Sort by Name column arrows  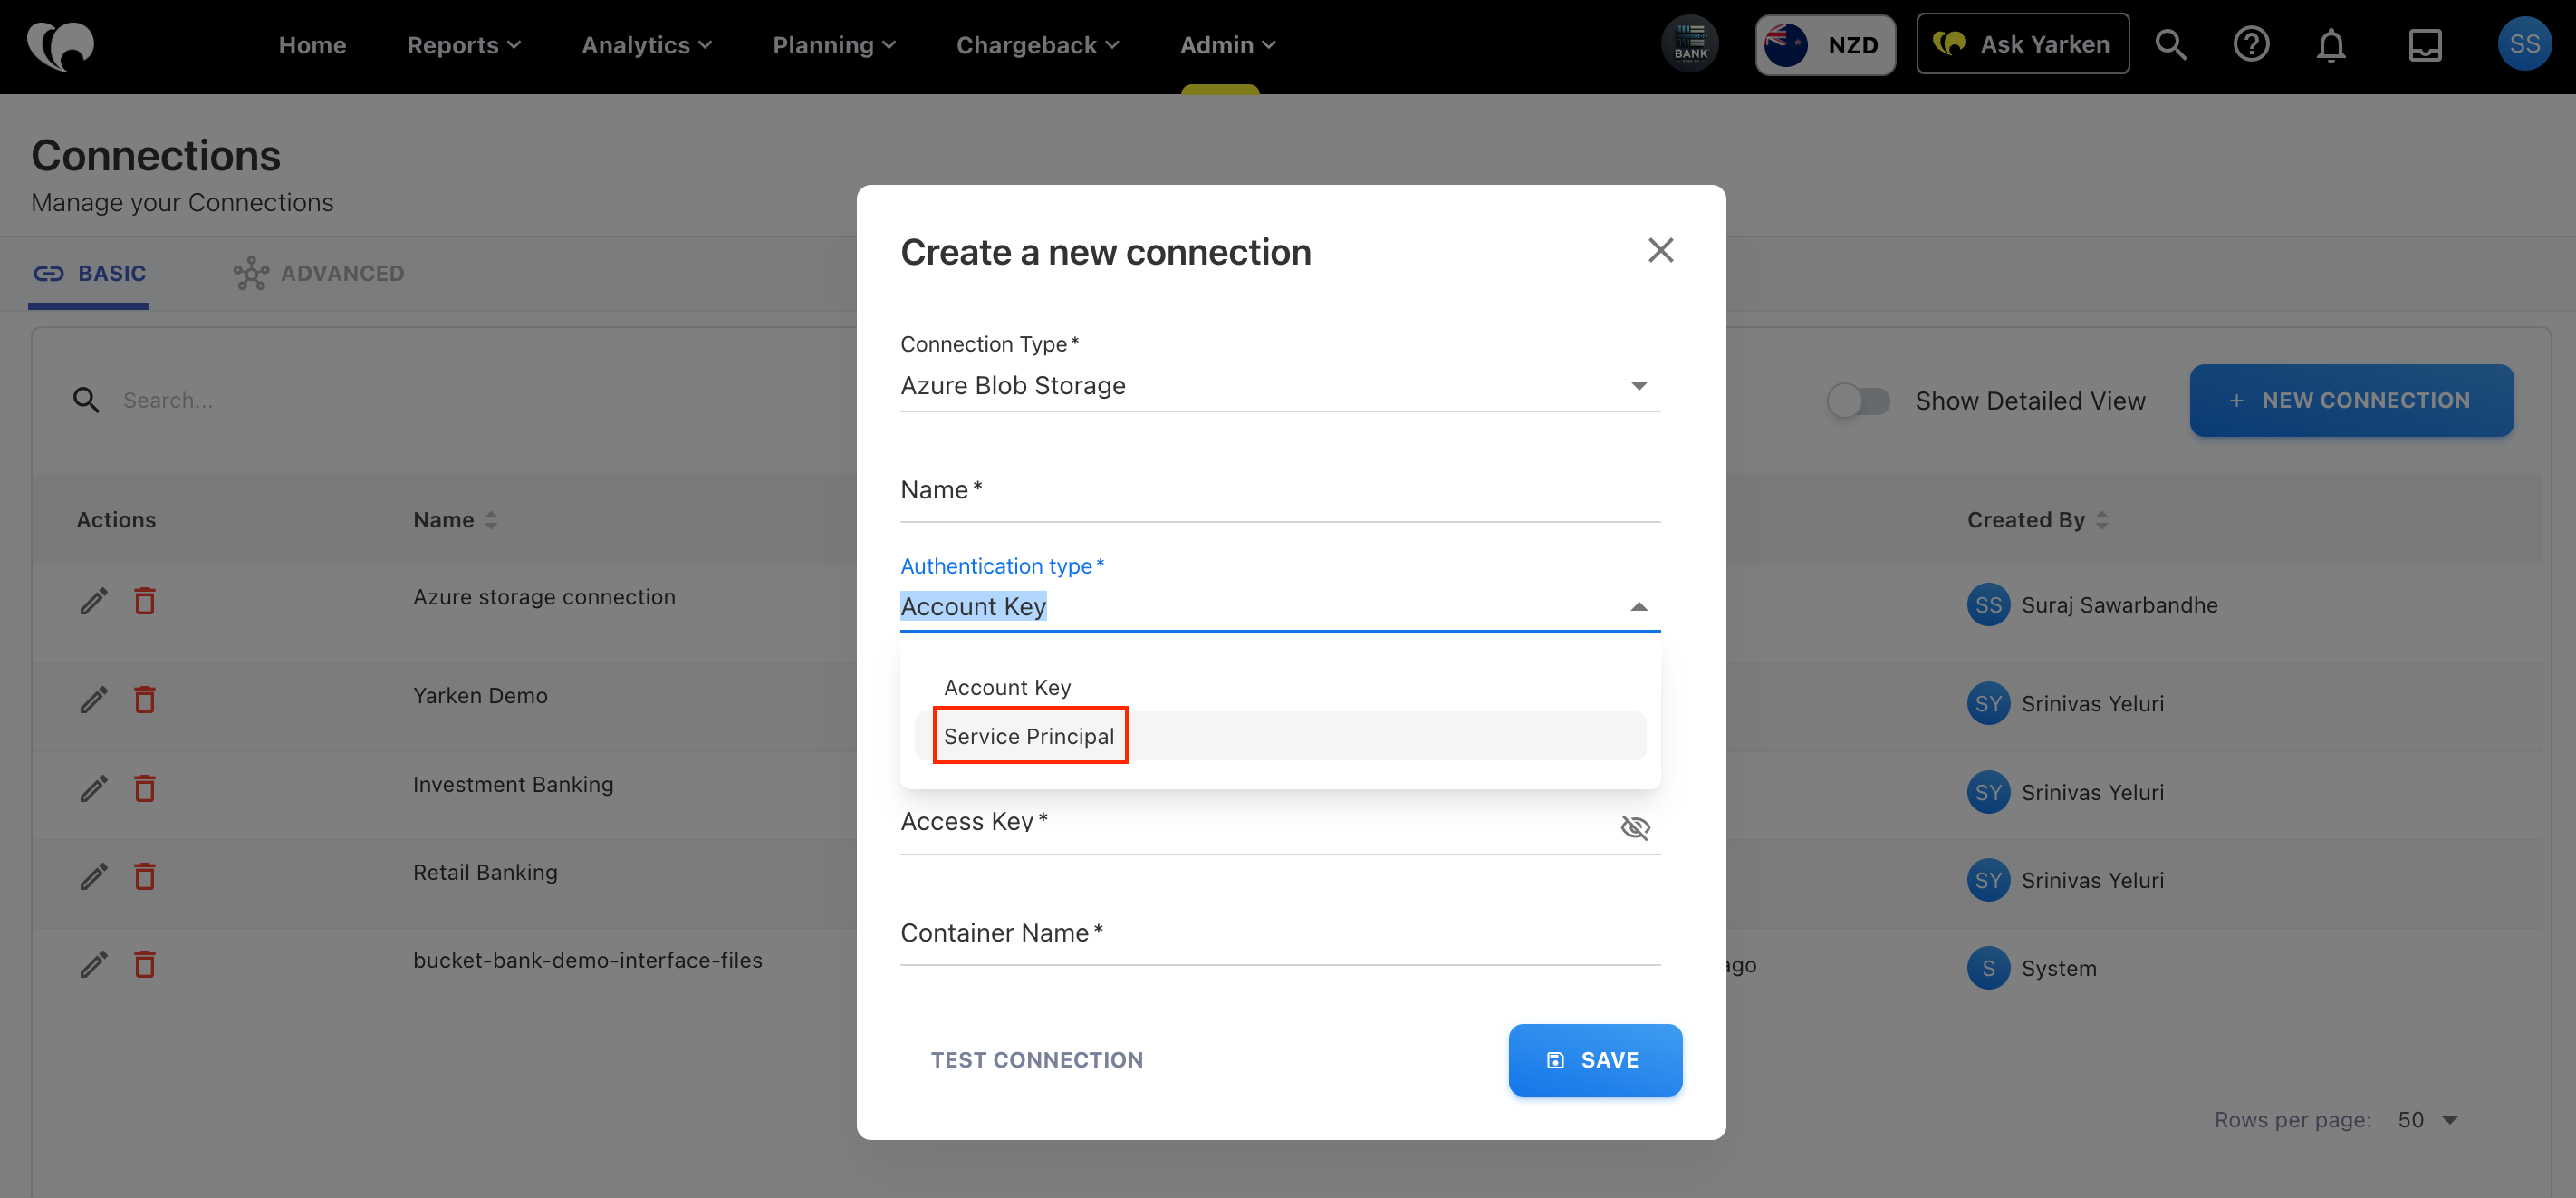491,520
